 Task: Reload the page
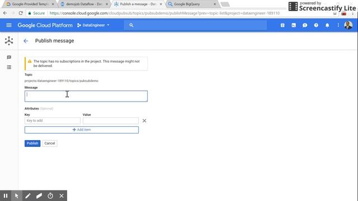[x=21, y=13]
